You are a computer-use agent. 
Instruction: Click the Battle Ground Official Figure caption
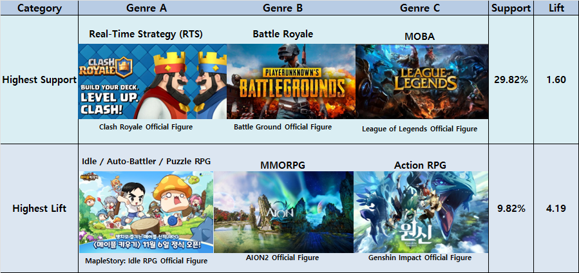click(x=283, y=127)
